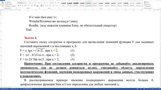Apply the large АаБбІ heading style
The height and width of the screenshot is (90, 161).
click(x=69, y=4)
